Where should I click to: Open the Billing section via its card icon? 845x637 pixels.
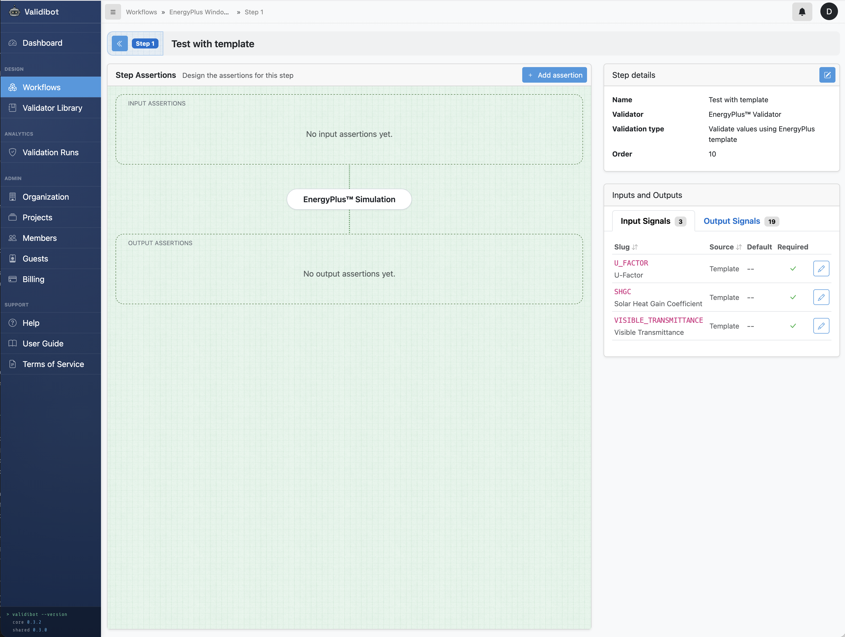pos(12,279)
